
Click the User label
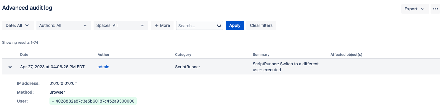[22, 101]
